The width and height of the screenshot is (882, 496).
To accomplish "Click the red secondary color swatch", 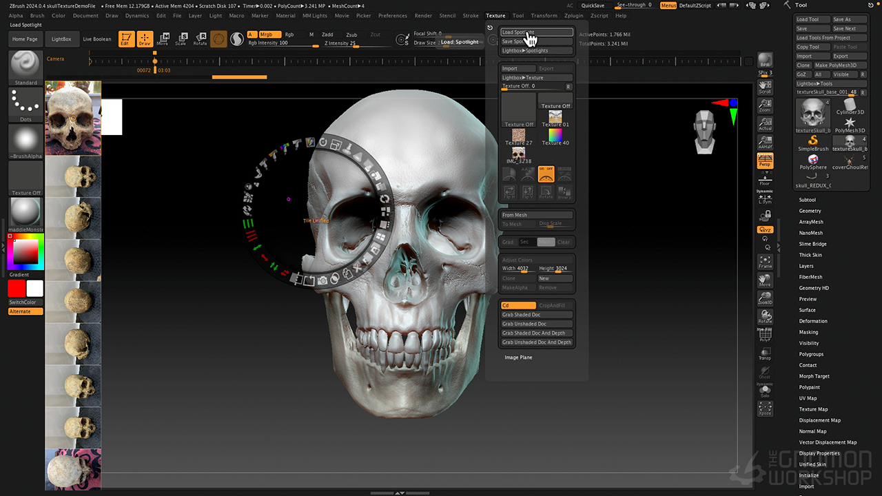I will 17,289.
